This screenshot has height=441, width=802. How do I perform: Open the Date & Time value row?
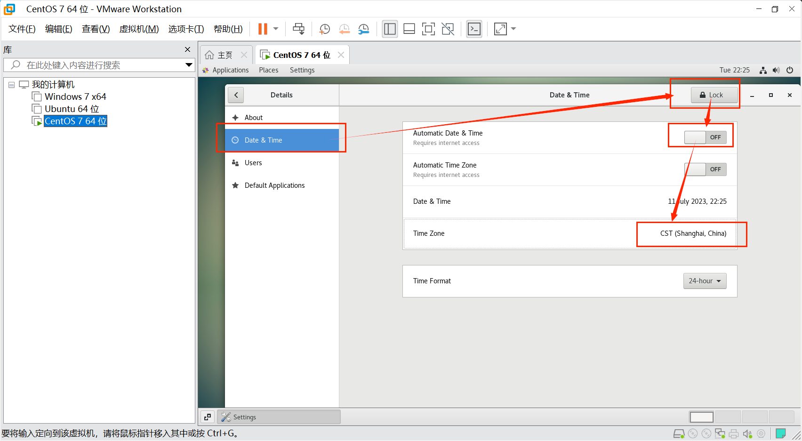(569, 201)
